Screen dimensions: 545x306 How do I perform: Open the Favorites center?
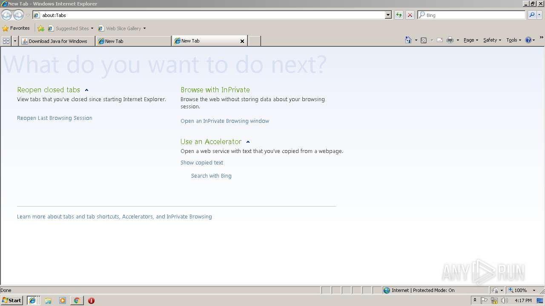pyautogui.click(x=16, y=28)
